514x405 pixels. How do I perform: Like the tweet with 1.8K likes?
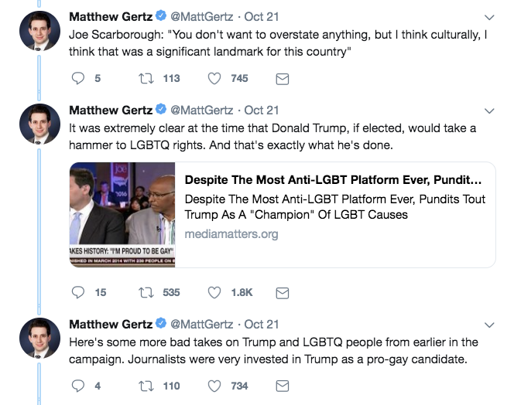pos(216,292)
